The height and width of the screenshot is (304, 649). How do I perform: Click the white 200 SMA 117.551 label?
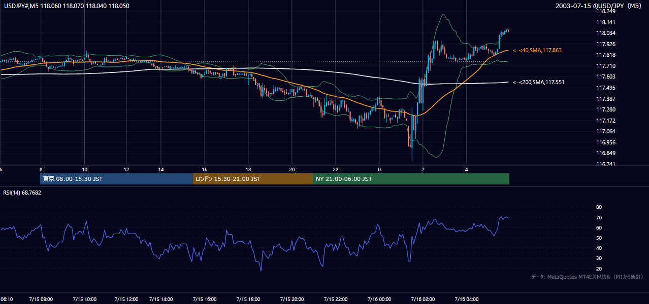pyautogui.click(x=539, y=82)
